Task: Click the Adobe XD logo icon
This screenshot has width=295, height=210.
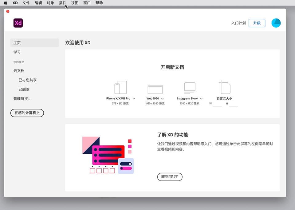Action: click(x=18, y=23)
